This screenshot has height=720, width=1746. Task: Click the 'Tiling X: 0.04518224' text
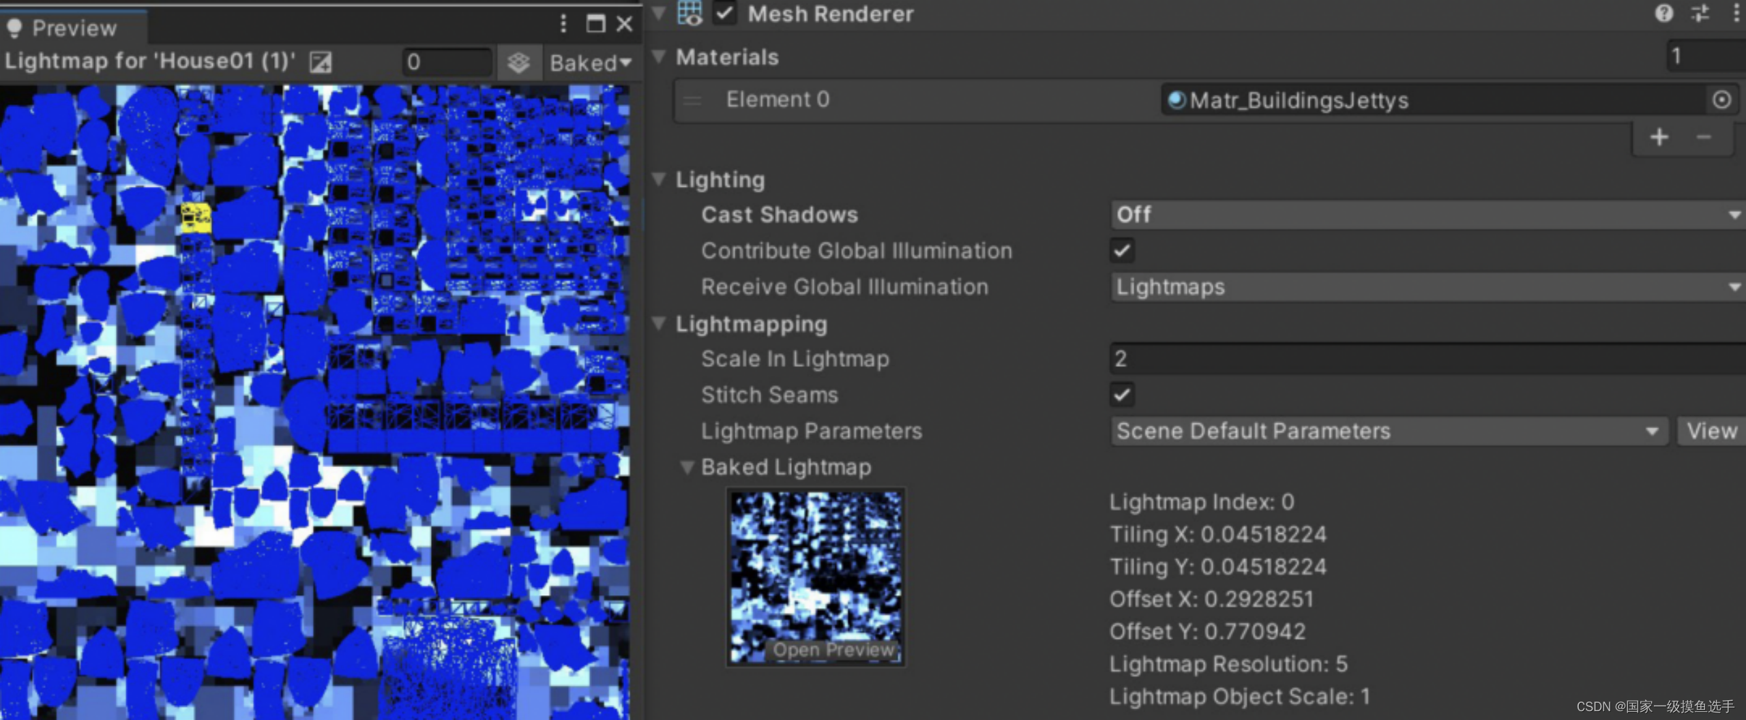coord(1218,535)
